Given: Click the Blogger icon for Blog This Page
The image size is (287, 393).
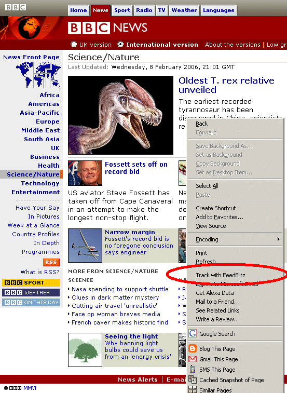Looking at the screenshot, I should pos(193,349).
